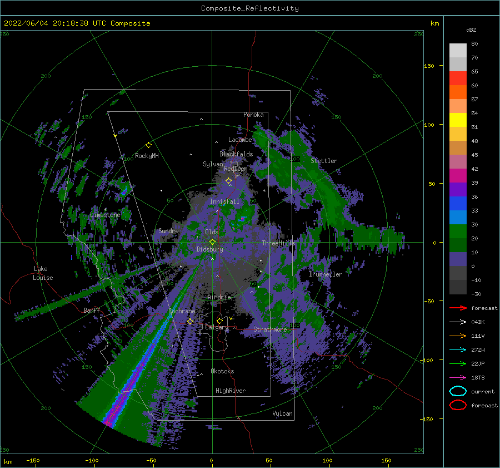This screenshot has height=468, width=500.
Task: Click the red forecast arrow legend icon
Action: 458,308
